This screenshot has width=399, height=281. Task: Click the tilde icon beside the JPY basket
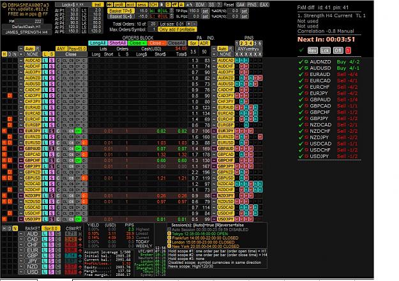[x=21, y=261]
